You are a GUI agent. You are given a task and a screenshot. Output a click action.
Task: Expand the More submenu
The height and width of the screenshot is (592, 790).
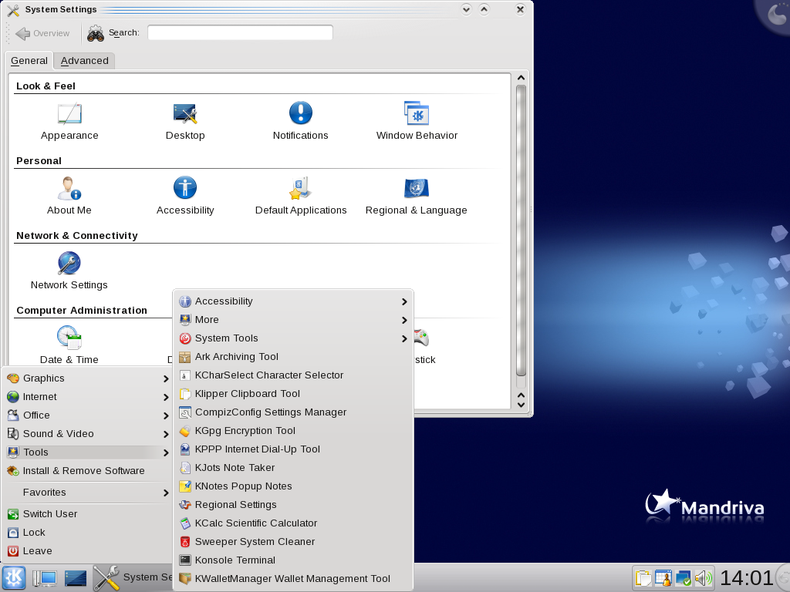[x=293, y=320]
